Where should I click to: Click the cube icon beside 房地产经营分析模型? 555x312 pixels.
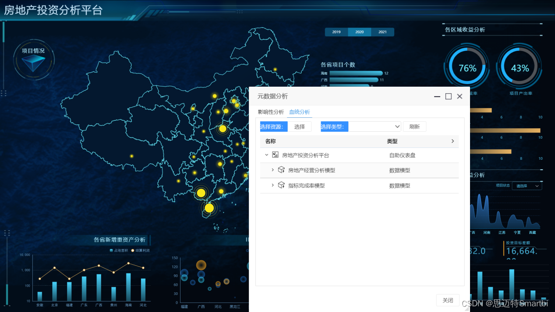[281, 170]
